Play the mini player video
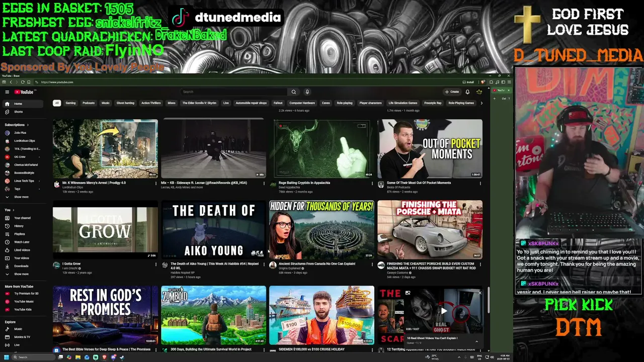This screenshot has width=644, height=362. 444,312
